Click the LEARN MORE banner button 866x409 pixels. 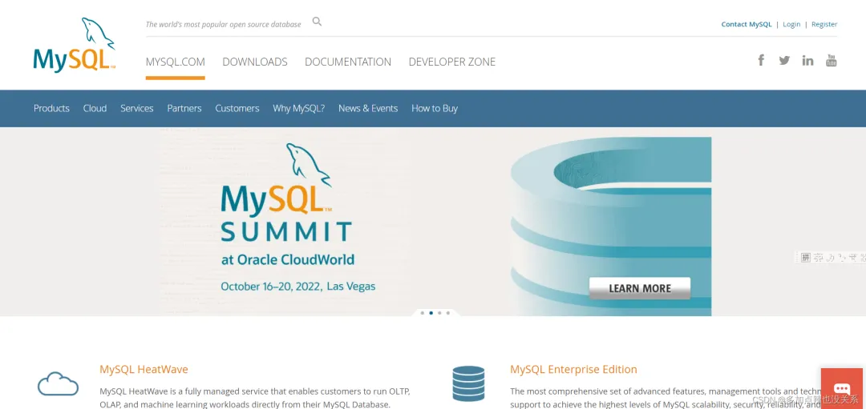[640, 288]
